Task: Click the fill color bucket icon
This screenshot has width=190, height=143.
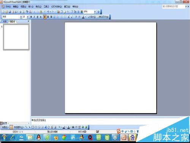Action: pyautogui.click(x=59, y=127)
